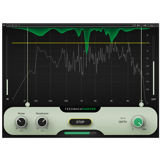Grab the low-frequency range handle near 50 Hz

pyautogui.click(x=27, y=104)
